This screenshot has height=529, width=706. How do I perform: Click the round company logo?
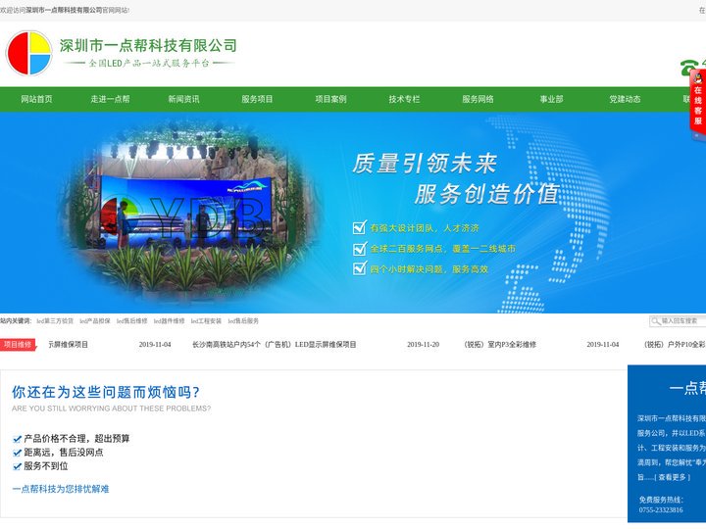coord(29,53)
